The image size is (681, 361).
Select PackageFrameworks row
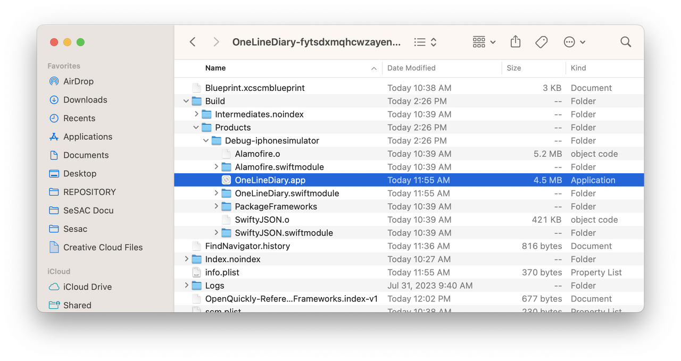tap(409, 206)
